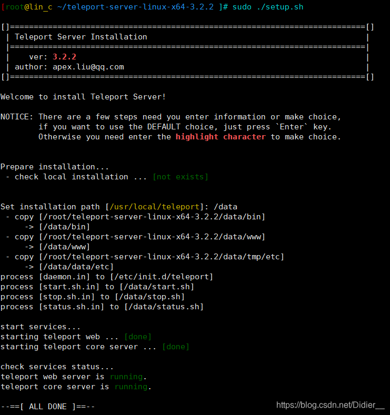390x415 pixels.
Task: Click source path ending 'data/tmp/etc]'
Action: [162, 257]
